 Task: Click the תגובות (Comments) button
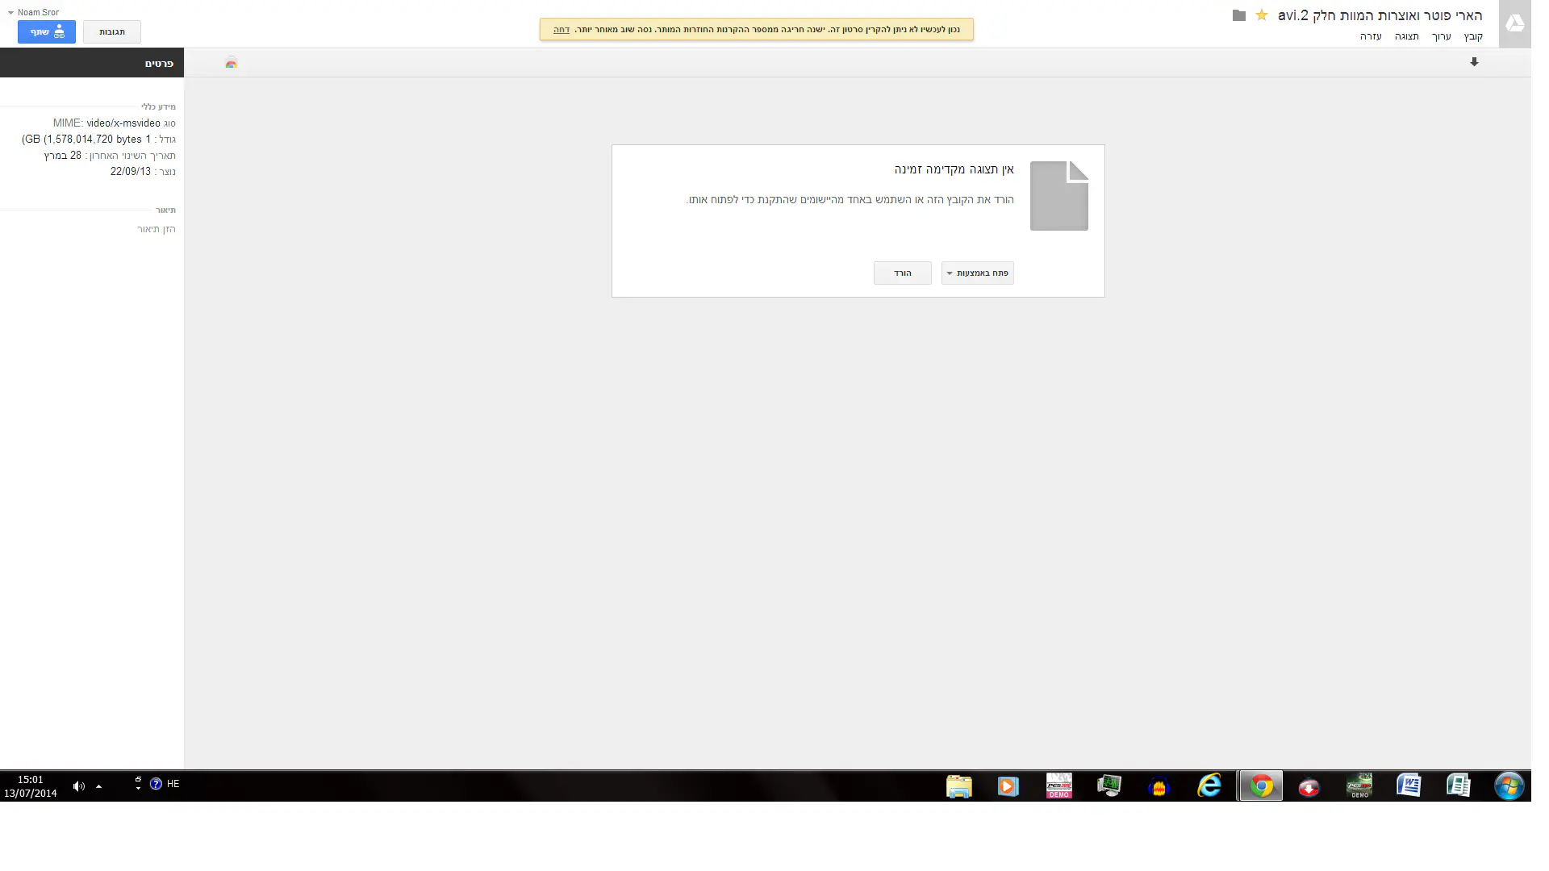click(112, 31)
